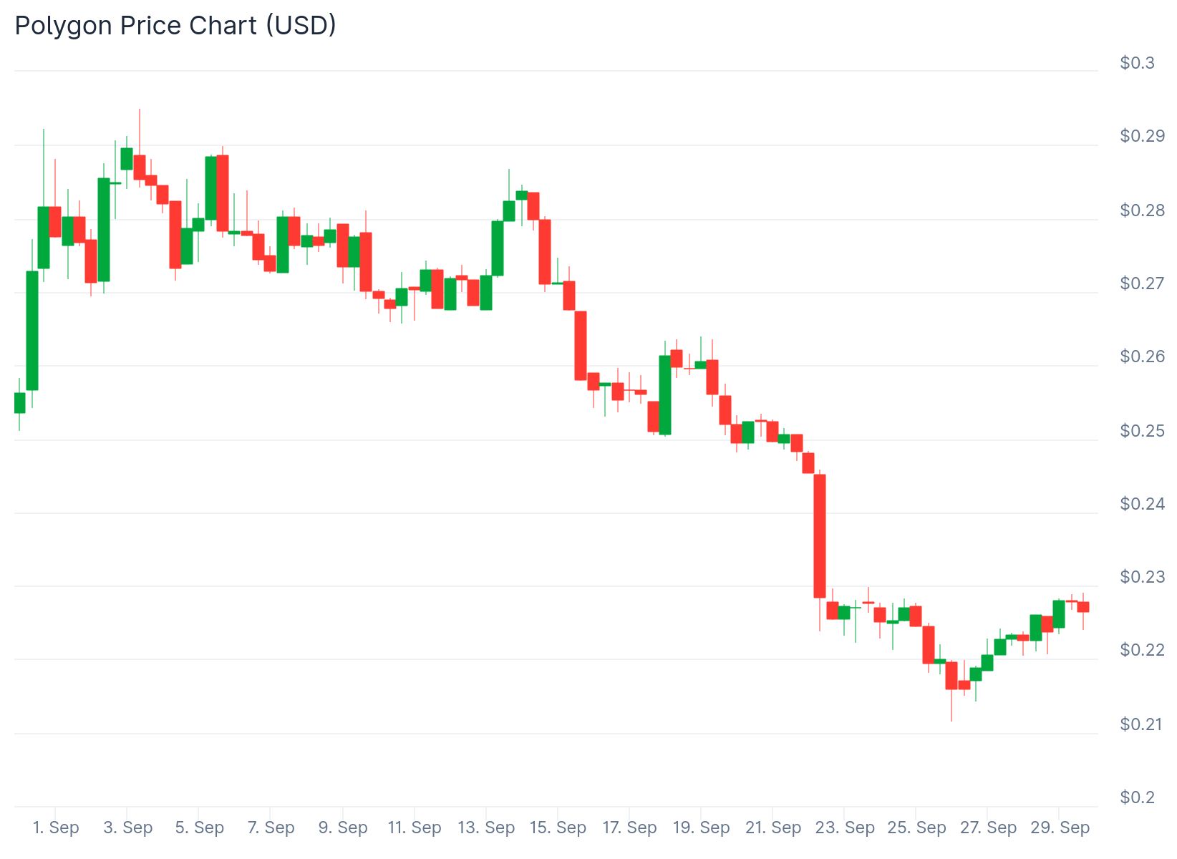
Task: Select the 5. Sep x-axis label
Action: pos(200,828)
